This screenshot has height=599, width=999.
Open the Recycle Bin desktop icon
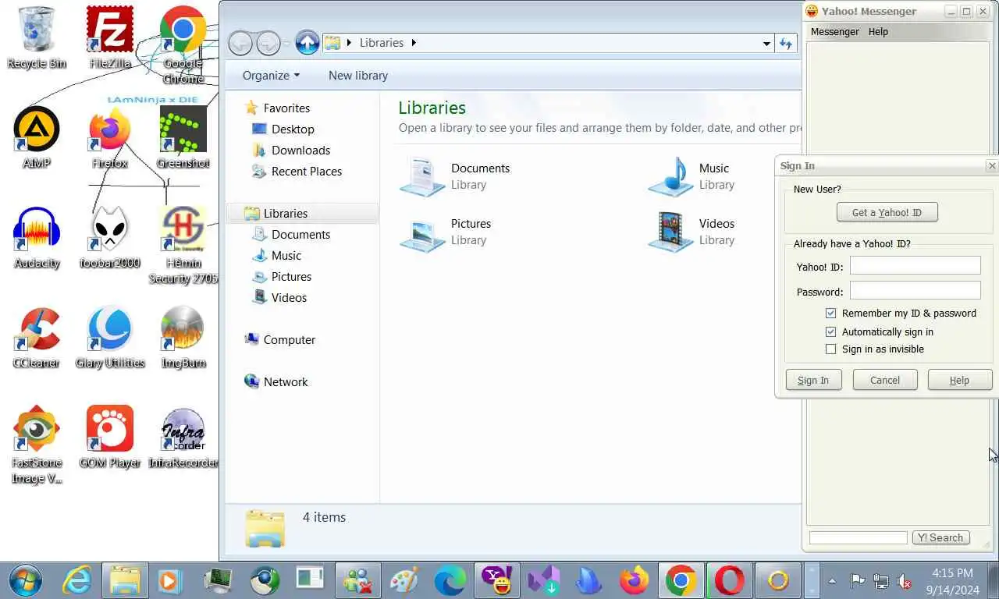tap(36, 38)
